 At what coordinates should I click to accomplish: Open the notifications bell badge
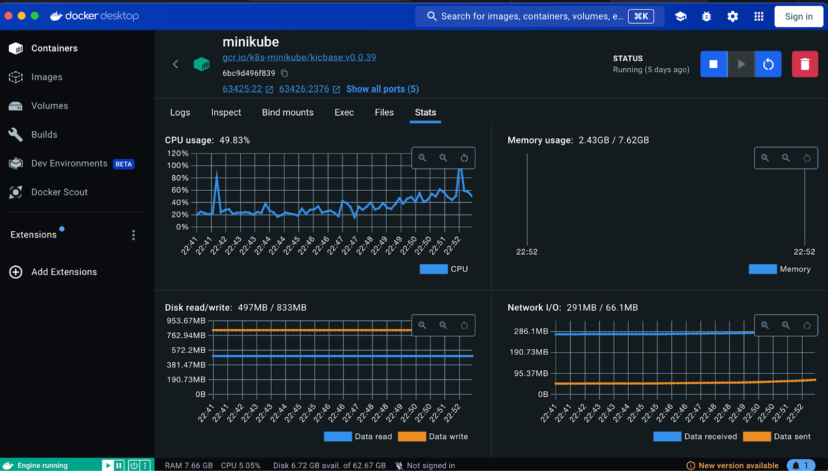point(801,465)
